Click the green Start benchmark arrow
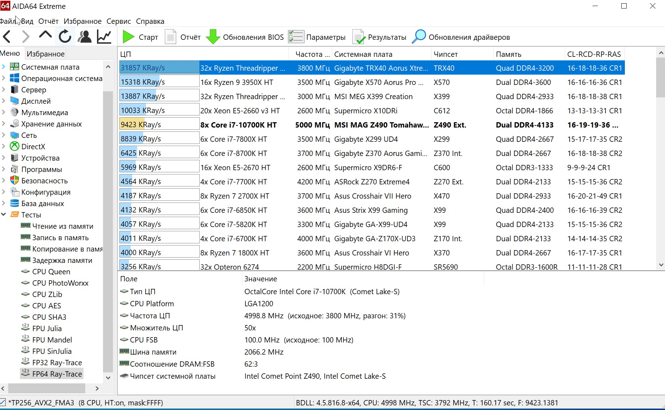This screenshot has height=410, width=665. (x=128, y=37)
